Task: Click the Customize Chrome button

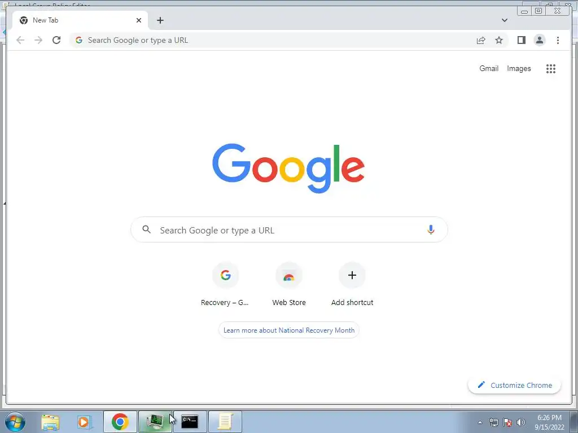Action: (514, 385)
